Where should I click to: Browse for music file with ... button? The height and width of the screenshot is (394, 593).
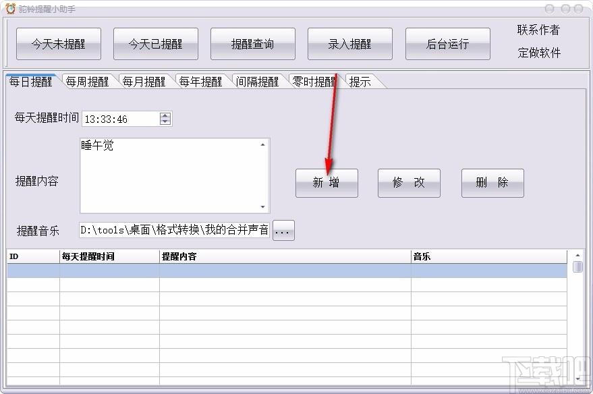pos(283,231)
